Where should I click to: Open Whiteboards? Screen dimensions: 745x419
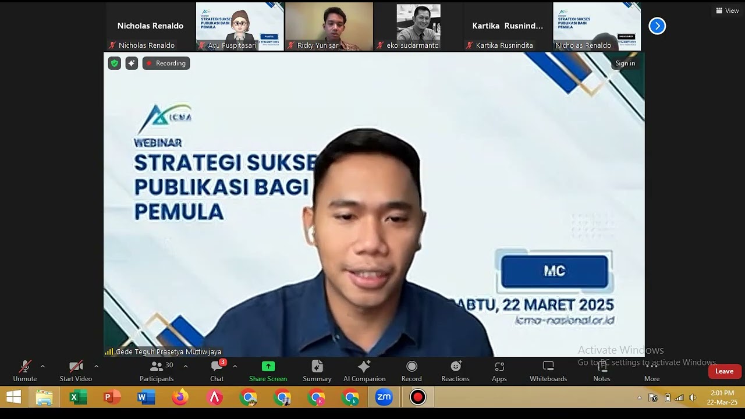(548, 371)
